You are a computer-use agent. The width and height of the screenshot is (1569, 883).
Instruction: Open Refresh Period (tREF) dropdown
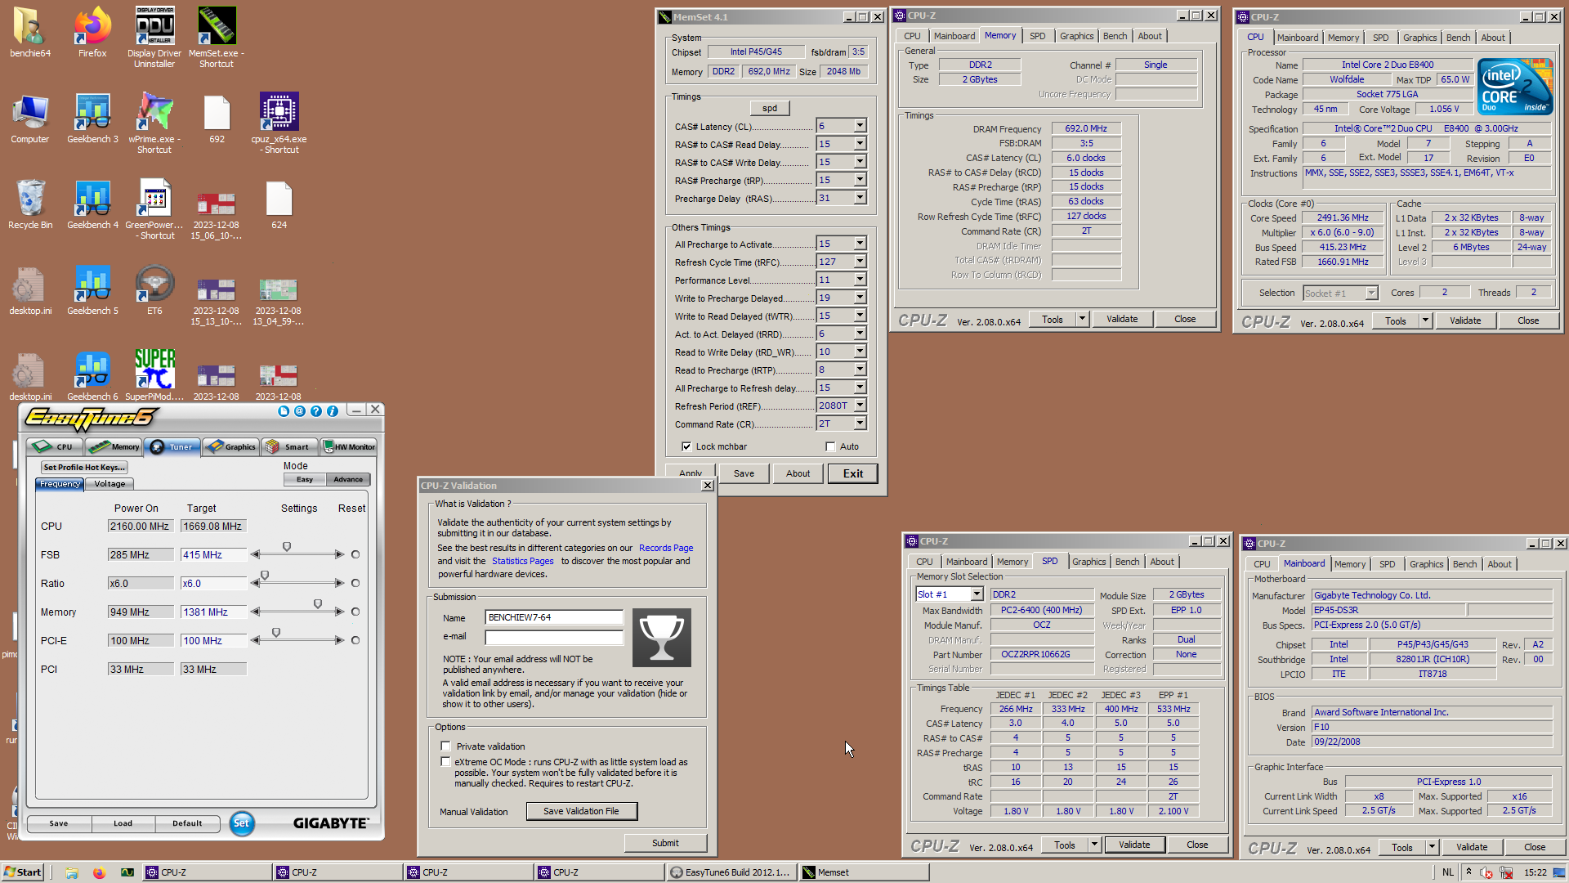point(860,406)
